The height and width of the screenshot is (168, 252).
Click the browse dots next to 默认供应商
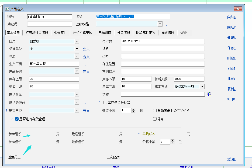86,103
